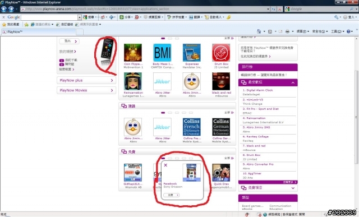
Task: Show all items in recommended section
Action: (x=229, y=113)
